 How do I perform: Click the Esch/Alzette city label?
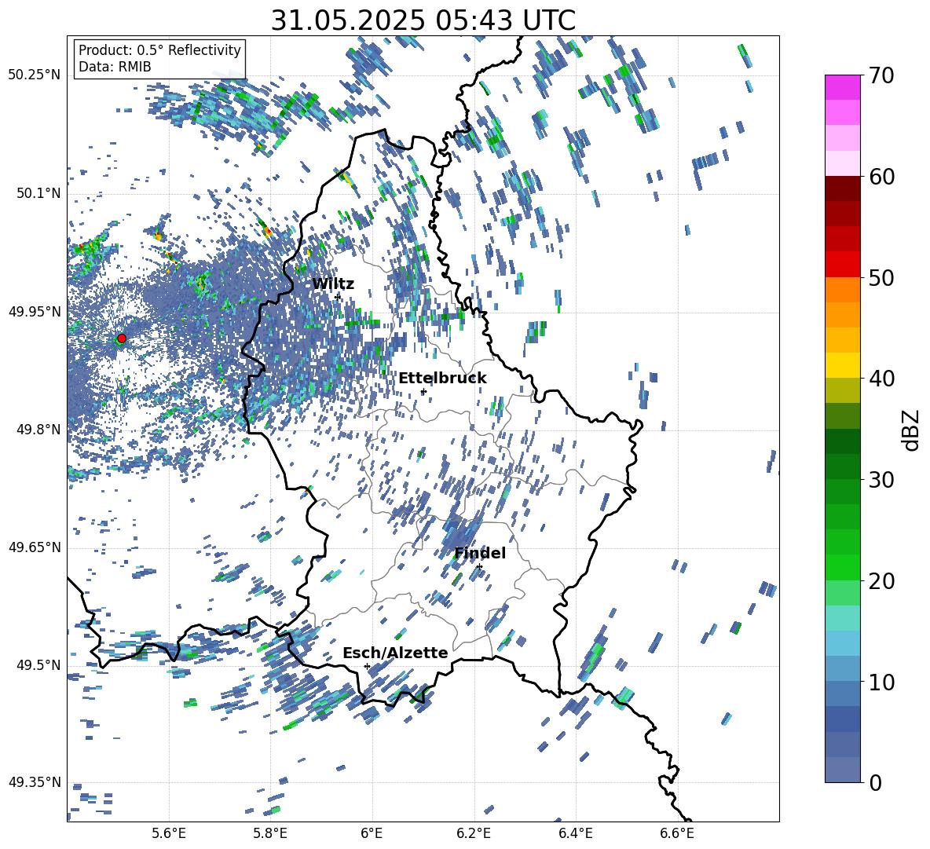point(395,653)
